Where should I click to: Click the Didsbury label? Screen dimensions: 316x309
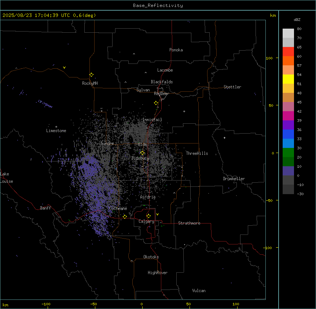pos(140,158)
